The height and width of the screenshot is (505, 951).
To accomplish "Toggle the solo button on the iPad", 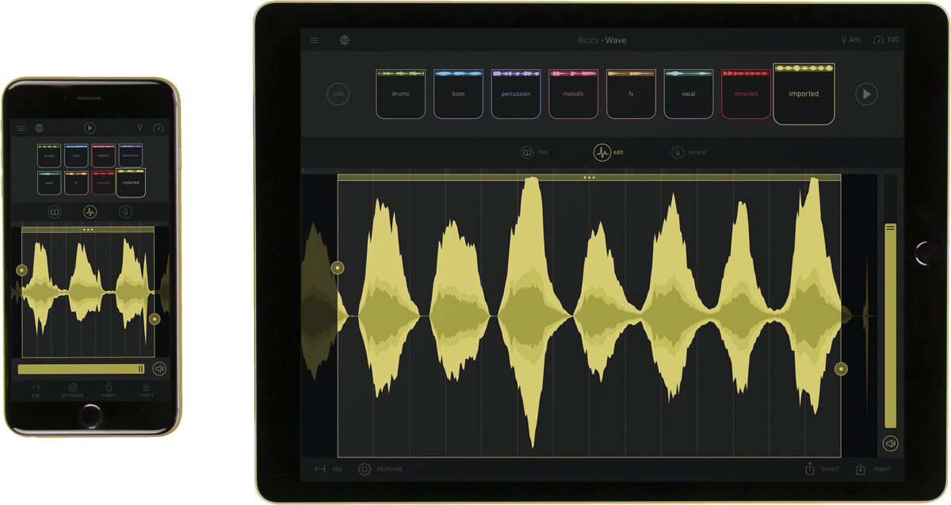I will point(338,94).
